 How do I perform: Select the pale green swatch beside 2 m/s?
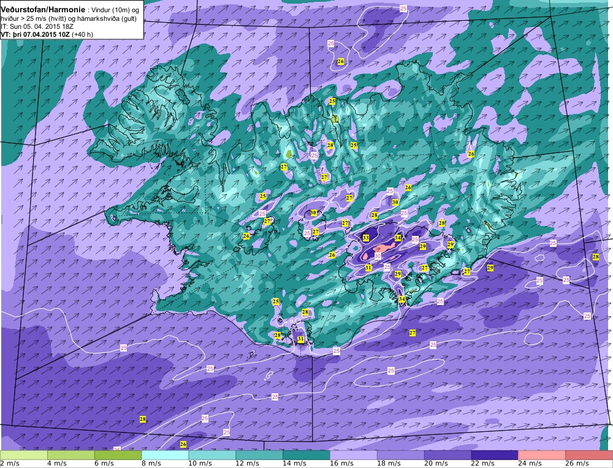24,455
